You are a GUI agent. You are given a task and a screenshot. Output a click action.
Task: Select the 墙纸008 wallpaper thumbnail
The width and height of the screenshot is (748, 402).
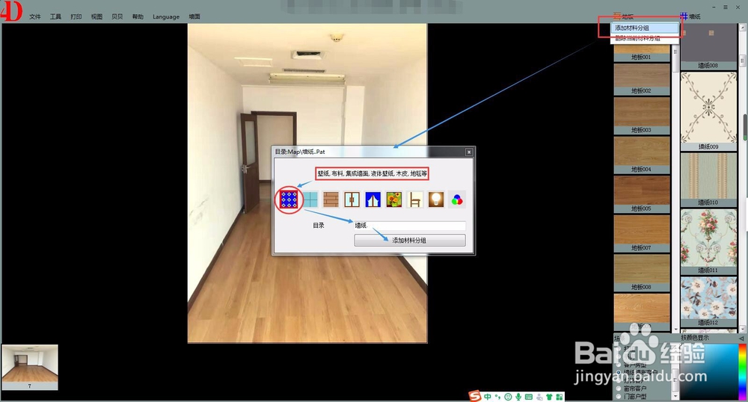(x=708, y=46)
